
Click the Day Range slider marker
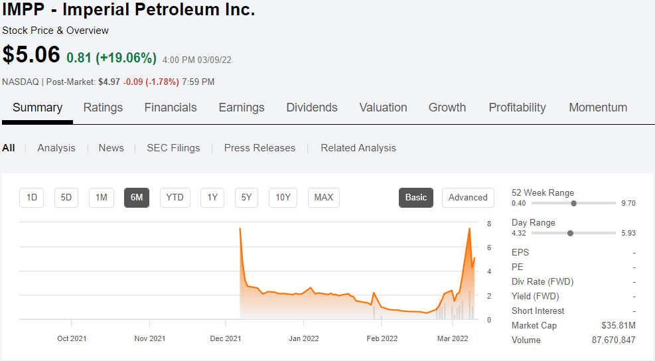coord(570,233)
